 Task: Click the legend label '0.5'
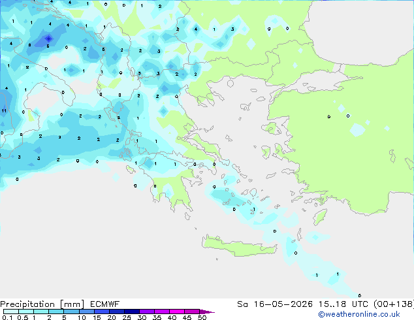pos(23,317)
